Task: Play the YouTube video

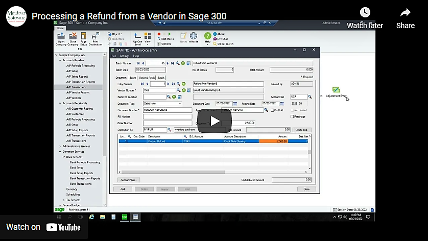Action: click(215, 121)
